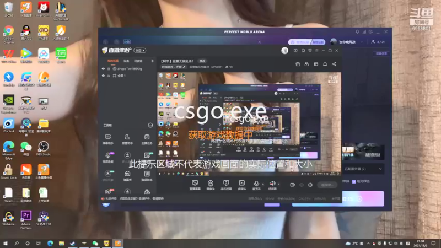Add a multimedia source (多媒体)
Screen dimensions: 441x248
241,185
